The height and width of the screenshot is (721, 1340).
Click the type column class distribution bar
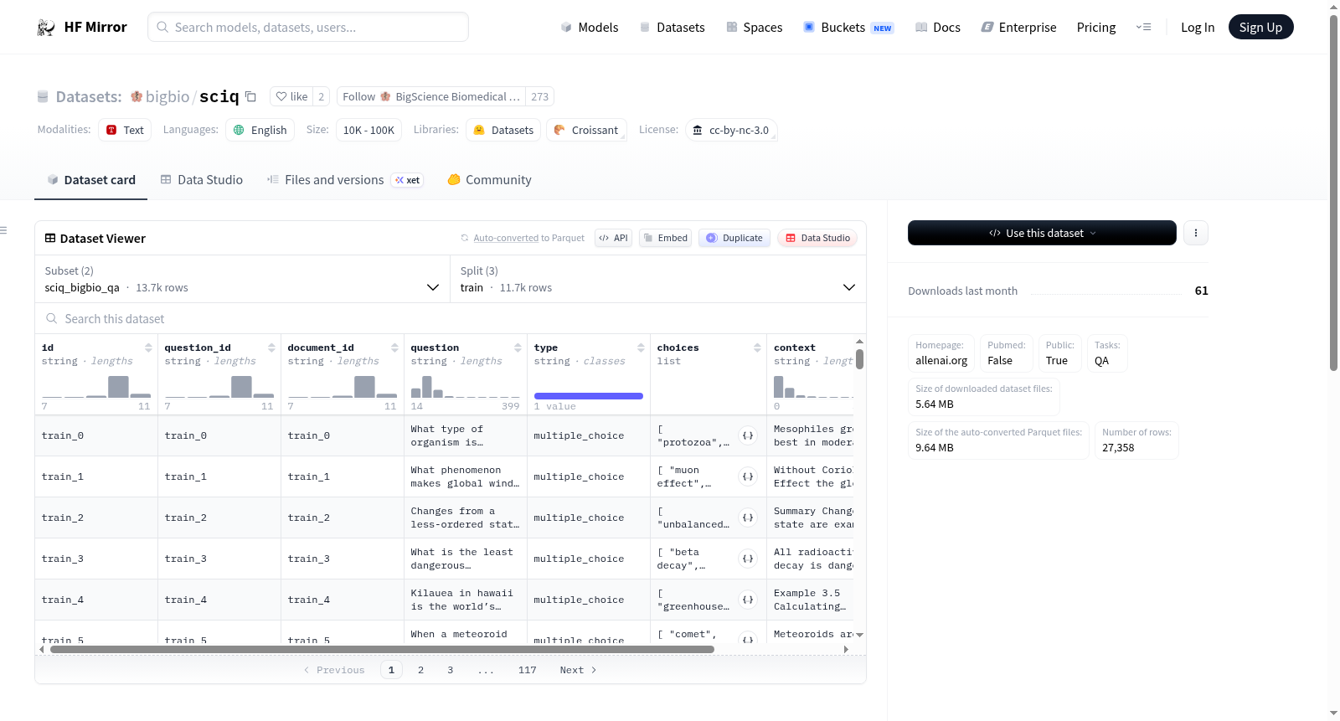[589, 396]
